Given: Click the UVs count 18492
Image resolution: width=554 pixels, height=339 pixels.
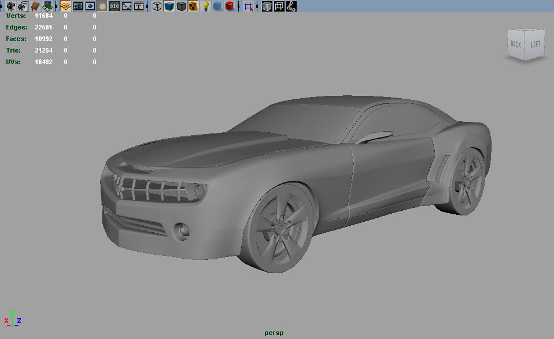Looking at the screenshot, I should tap(43, 62).
